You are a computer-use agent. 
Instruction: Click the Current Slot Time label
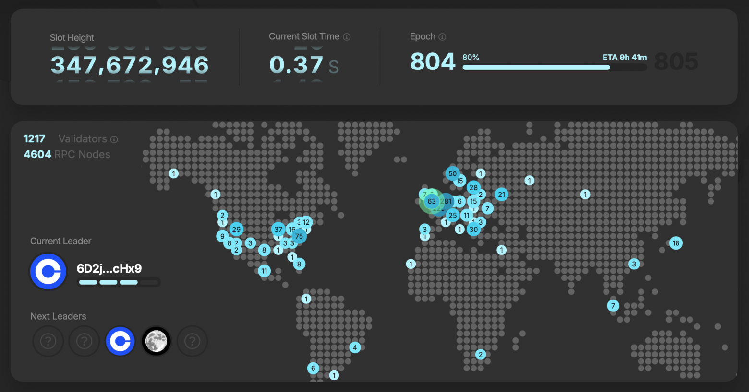[x=304, y=36]
